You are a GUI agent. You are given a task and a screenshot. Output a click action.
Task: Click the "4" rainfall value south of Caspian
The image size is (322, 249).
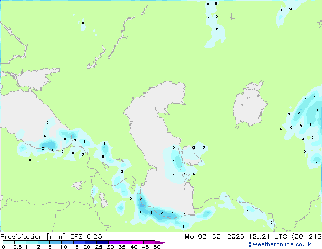coord(151,212)
